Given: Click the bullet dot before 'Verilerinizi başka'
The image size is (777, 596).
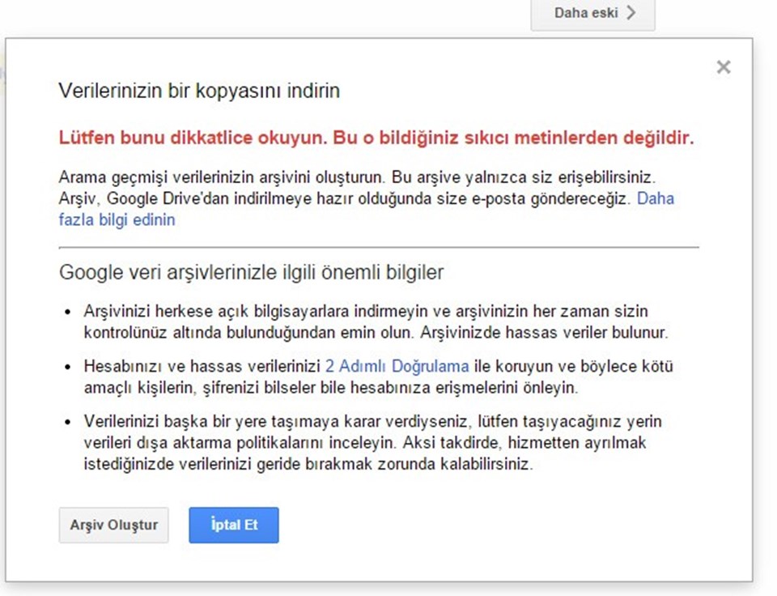Looking at the screenshot, I should pyautogui.click(x=68, y=422).
